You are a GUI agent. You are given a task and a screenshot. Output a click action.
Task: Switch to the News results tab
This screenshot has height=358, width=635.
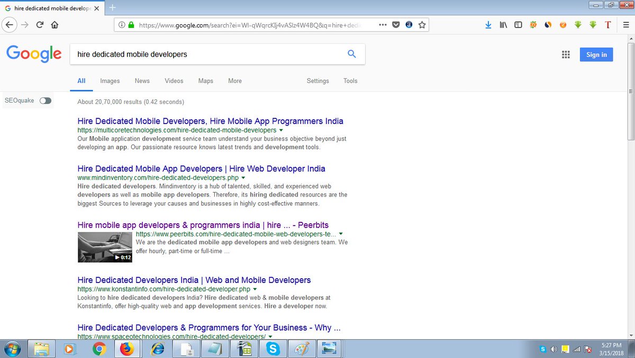(142, 81)
